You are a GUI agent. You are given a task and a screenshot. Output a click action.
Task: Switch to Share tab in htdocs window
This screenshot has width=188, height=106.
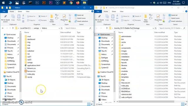[20, 11]
